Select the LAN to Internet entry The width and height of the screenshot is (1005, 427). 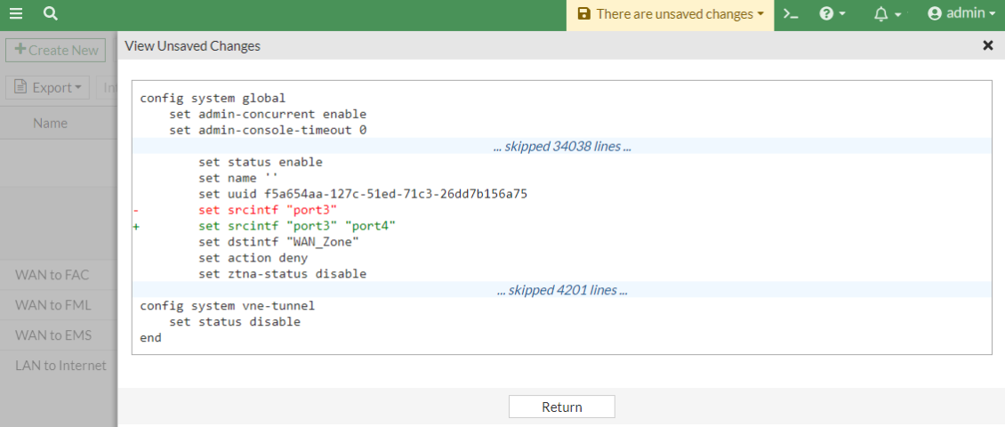60,366
